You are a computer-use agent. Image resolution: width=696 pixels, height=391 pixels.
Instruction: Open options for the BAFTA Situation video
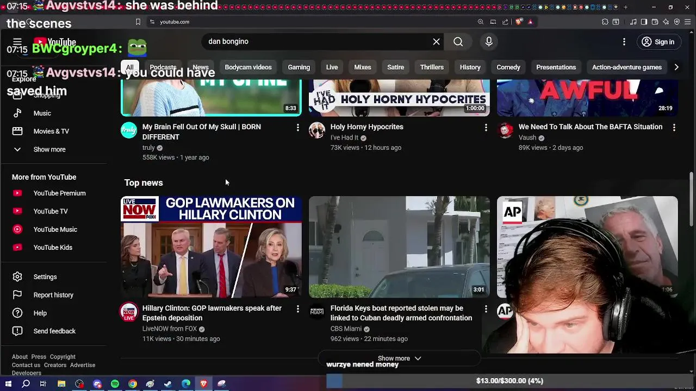point(674,127)
